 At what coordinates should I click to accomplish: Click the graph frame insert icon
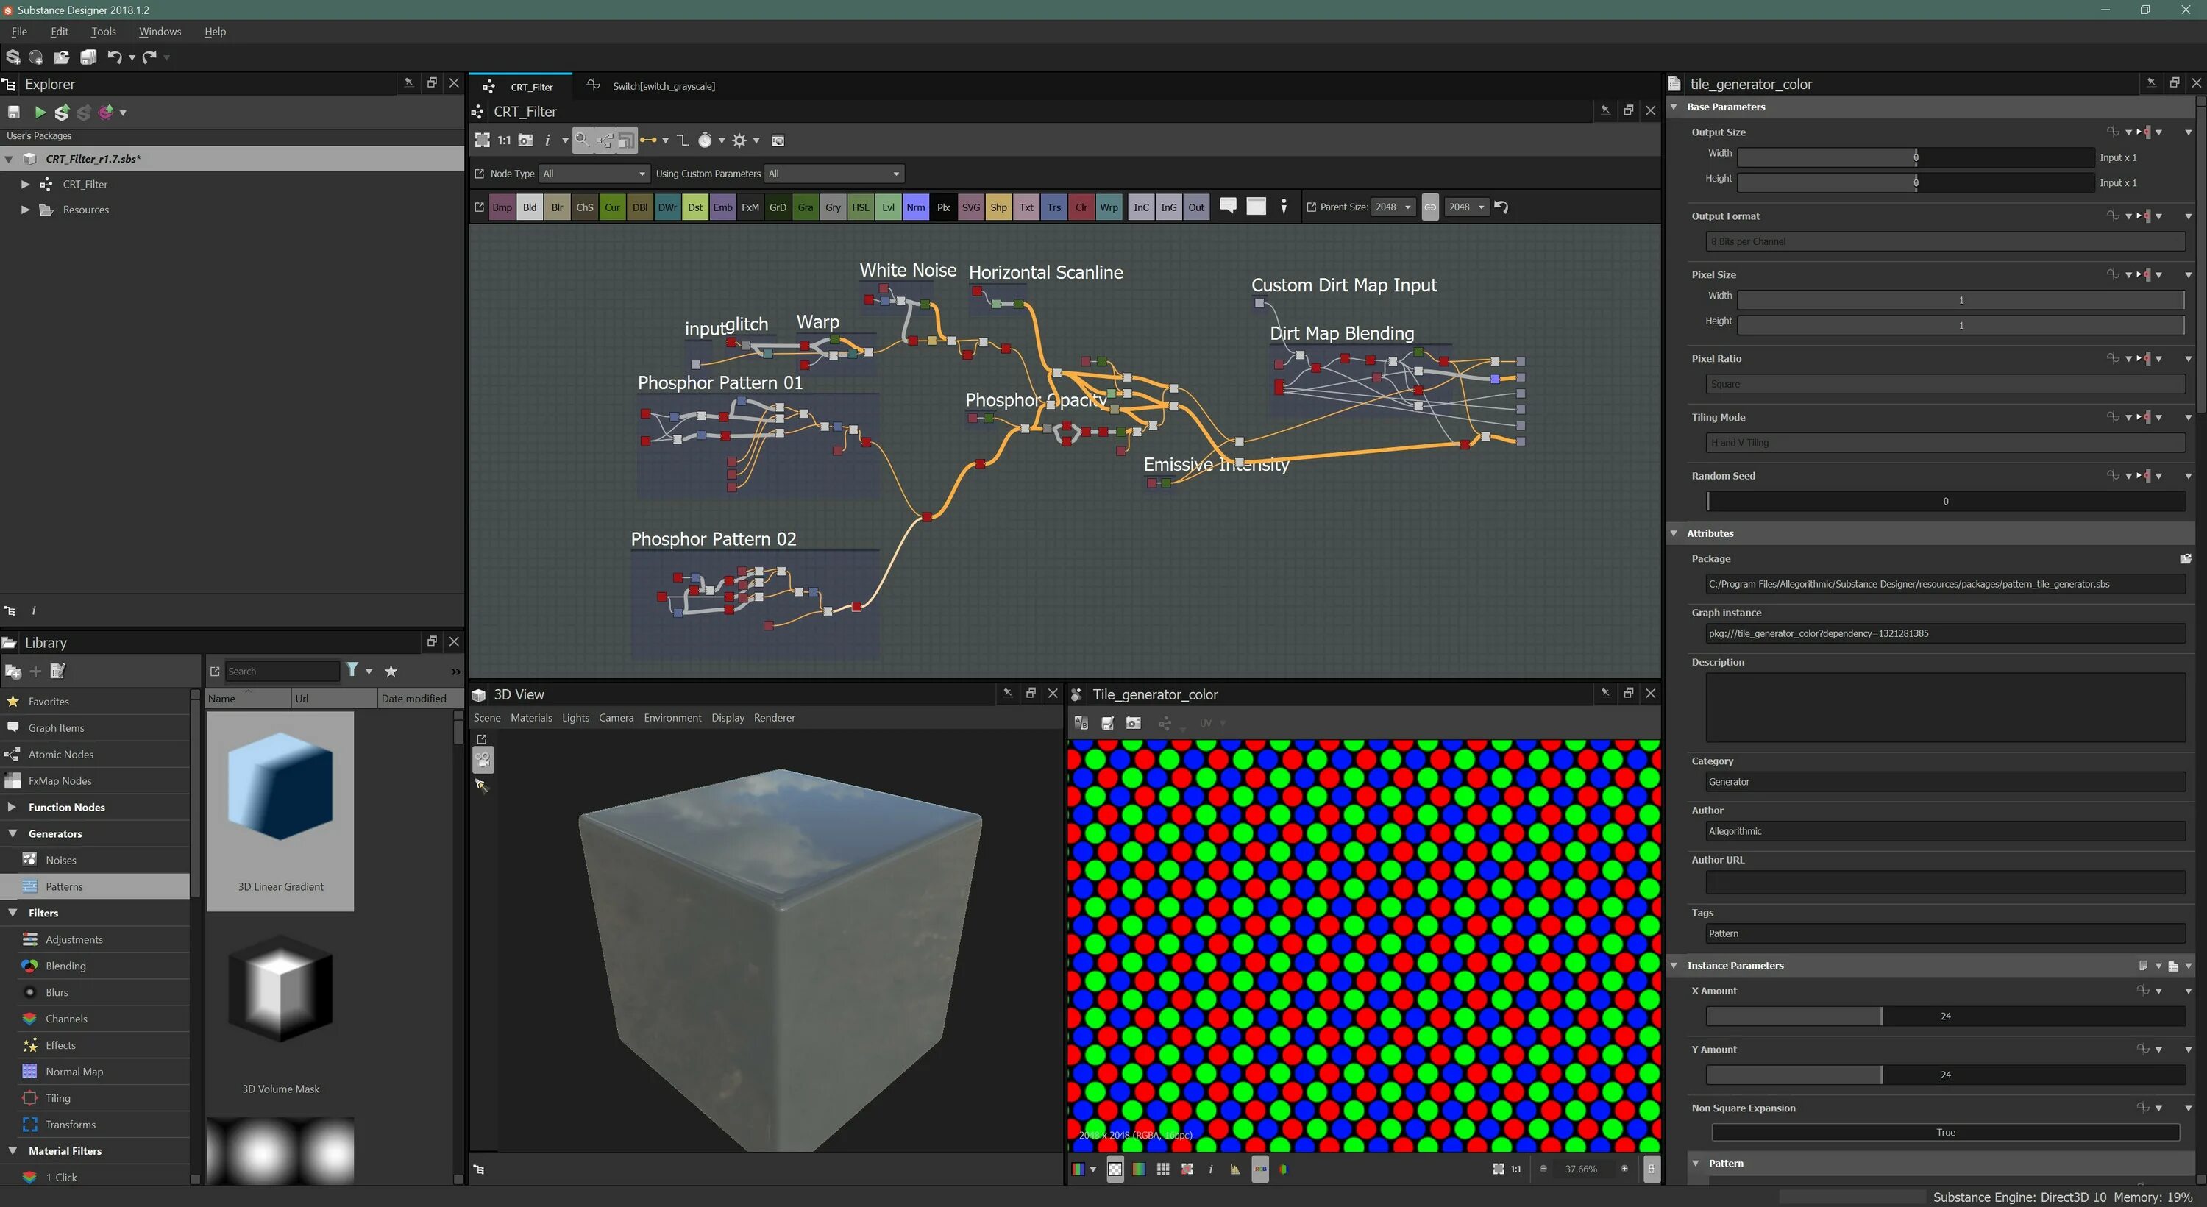click(x=1256, y=207)
